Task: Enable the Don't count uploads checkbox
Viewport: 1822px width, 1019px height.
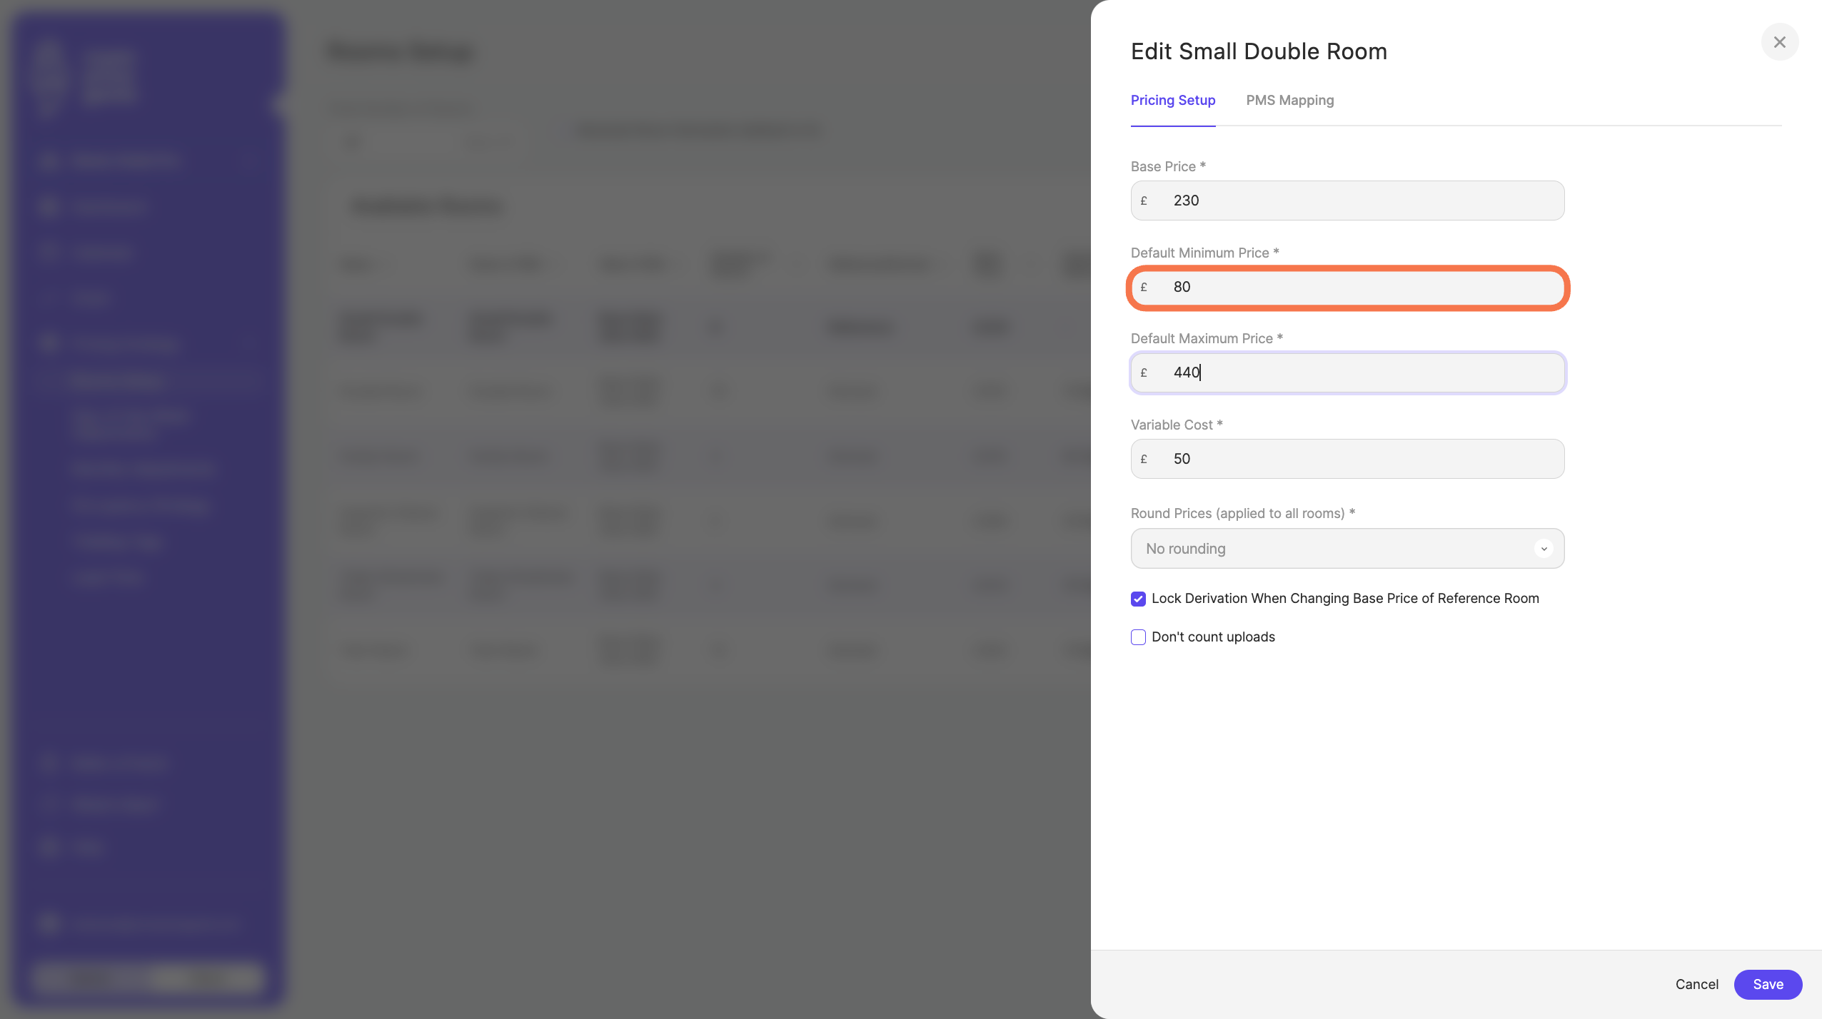Action: [x=1138, y=637]
